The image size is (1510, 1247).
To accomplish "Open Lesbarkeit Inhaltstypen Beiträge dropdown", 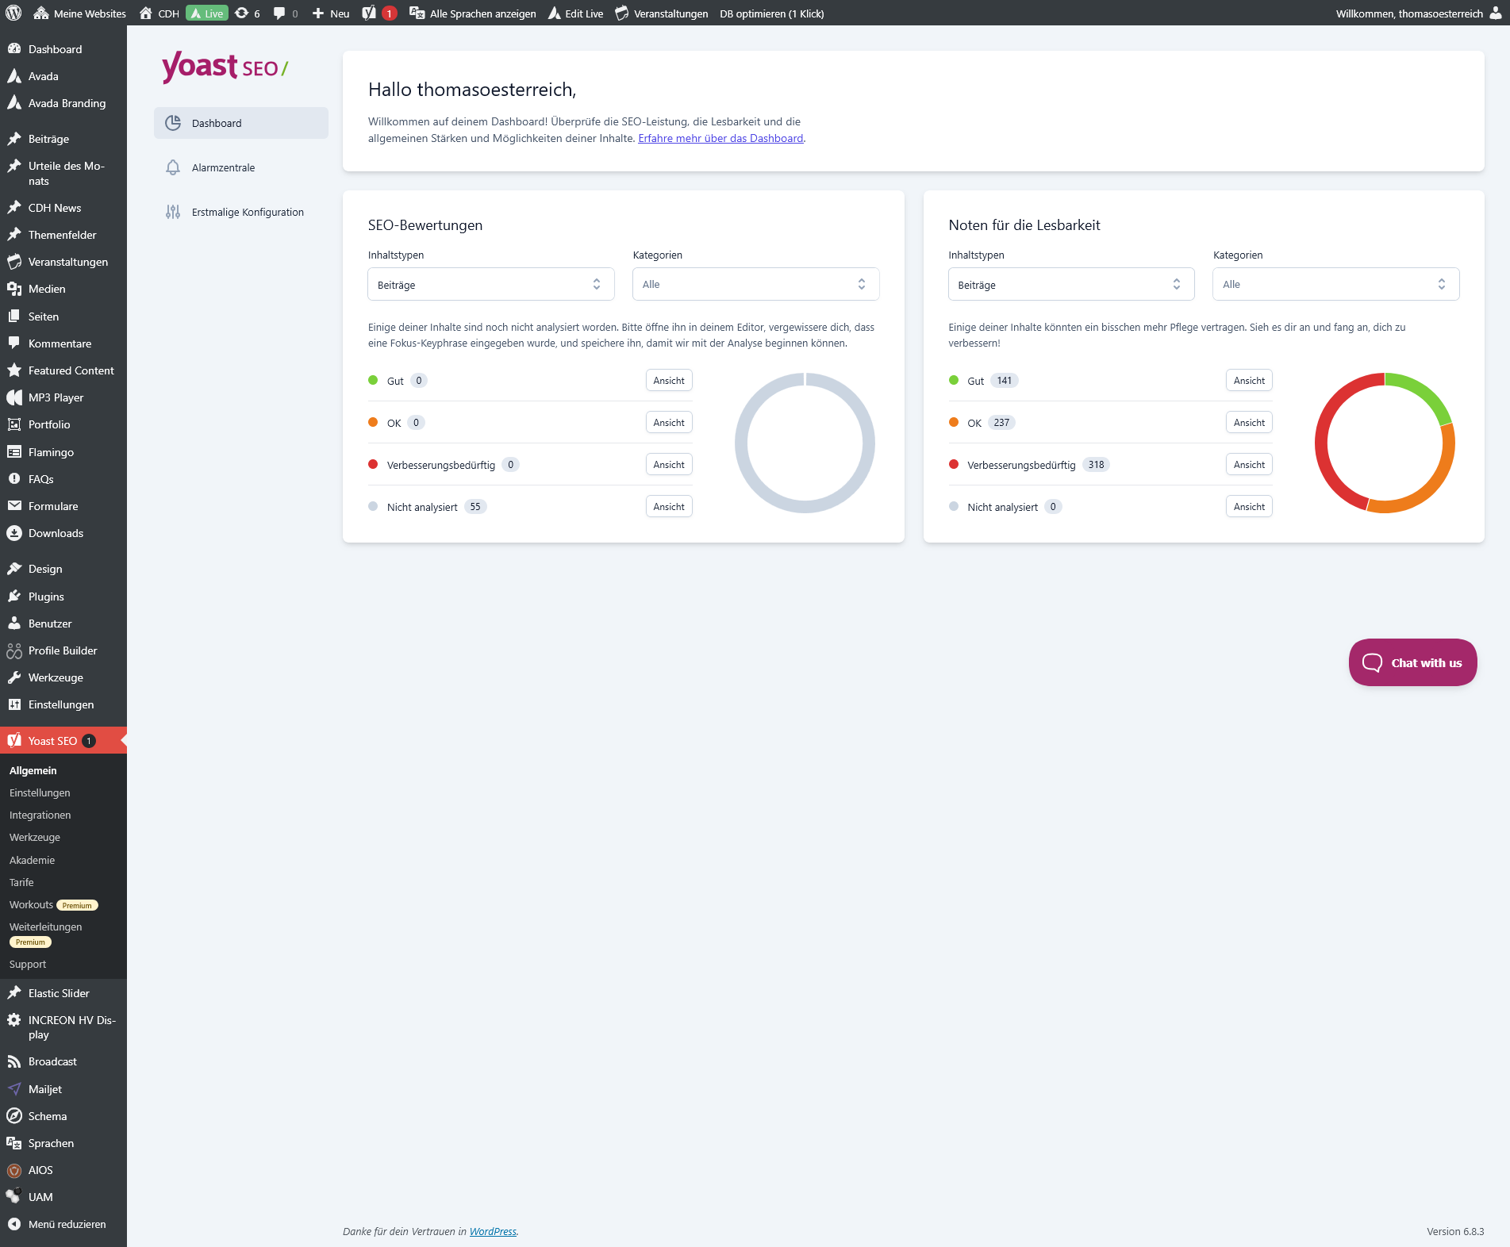I will [1071, 284].
